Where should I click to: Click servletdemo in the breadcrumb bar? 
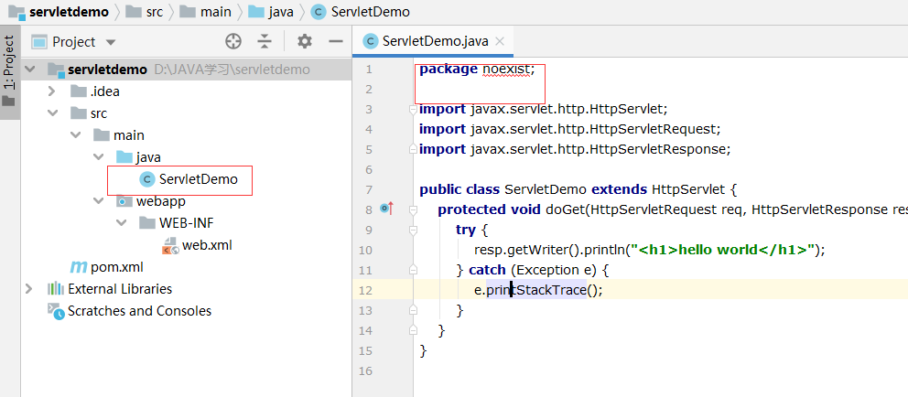[69, 12]
